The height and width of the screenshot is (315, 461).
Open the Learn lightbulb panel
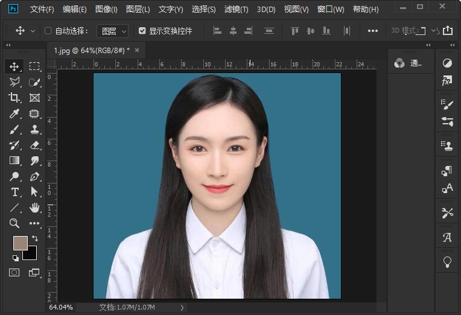coord(447,261)
